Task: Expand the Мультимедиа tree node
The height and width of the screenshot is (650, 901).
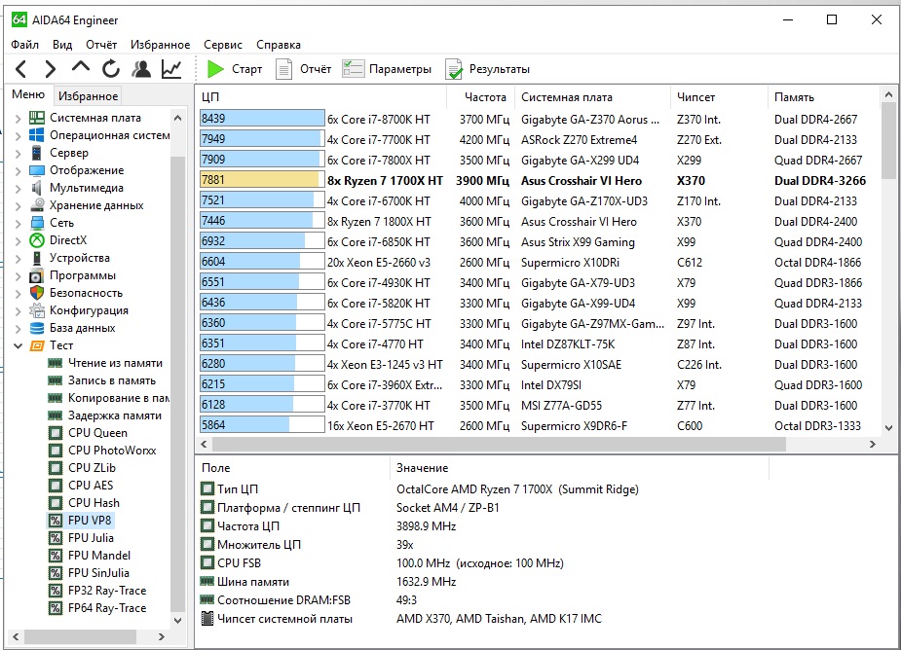Action: tap(18, 189)
